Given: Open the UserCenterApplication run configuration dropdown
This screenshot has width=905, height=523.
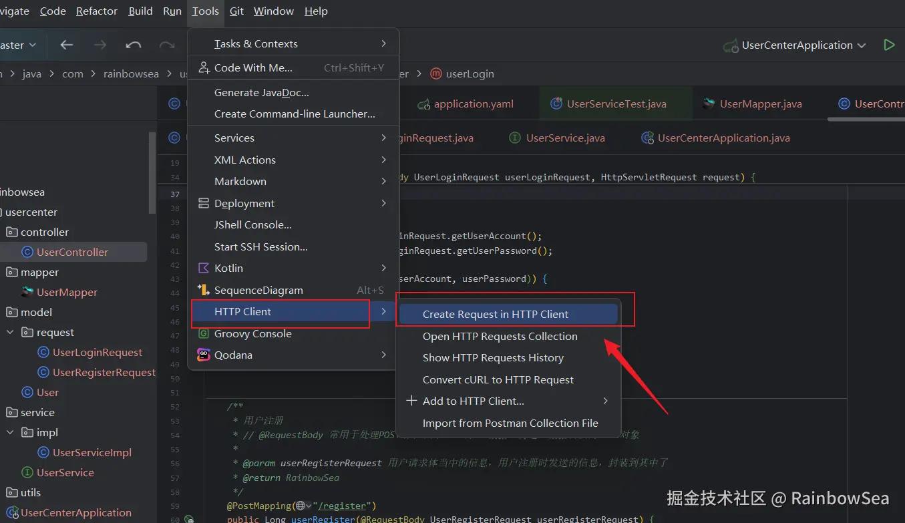Looking at the screenshot, I should (x=795, y=45).
